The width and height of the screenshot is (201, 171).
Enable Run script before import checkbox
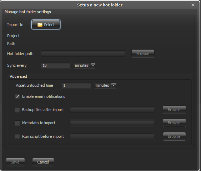[x=17, y=136]
